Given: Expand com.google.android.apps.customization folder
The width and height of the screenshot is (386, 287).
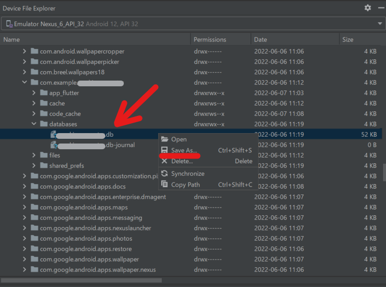Looking at the screenshot, I should click(x=24, y=176).
